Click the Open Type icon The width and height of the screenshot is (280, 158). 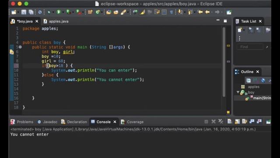108,12
